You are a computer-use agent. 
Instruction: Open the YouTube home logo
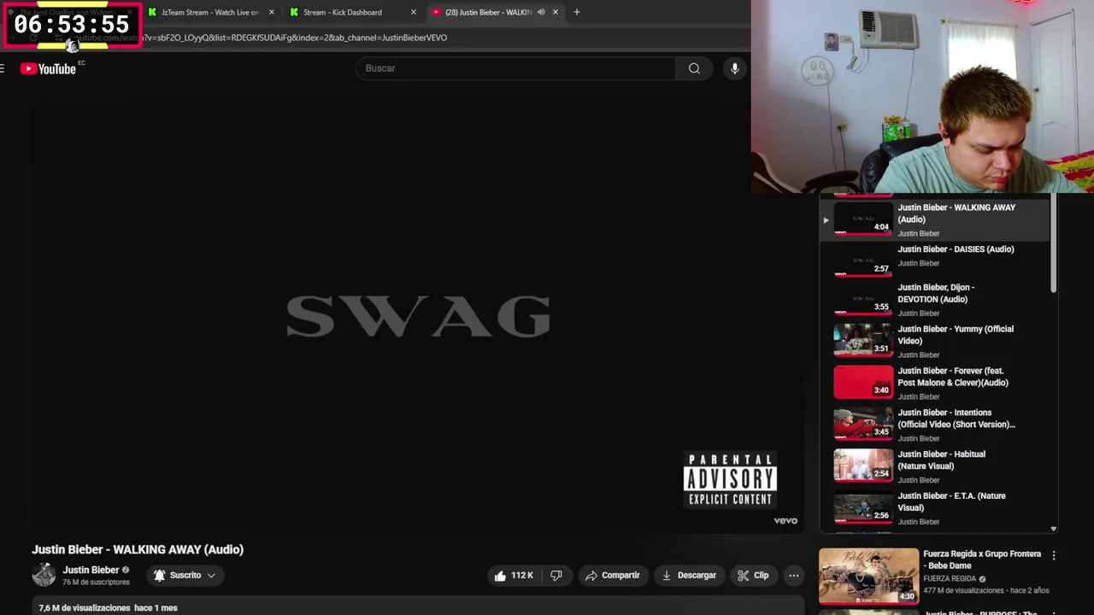[49, 68]
